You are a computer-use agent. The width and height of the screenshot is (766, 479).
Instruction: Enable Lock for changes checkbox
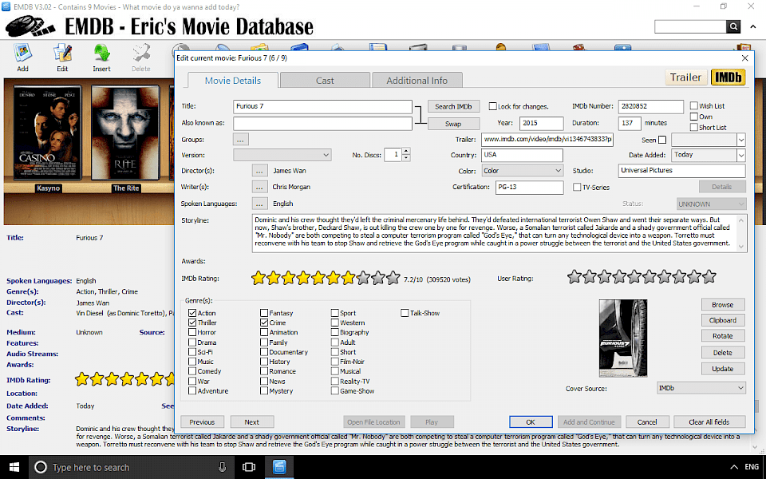click(x=492, y=106)
